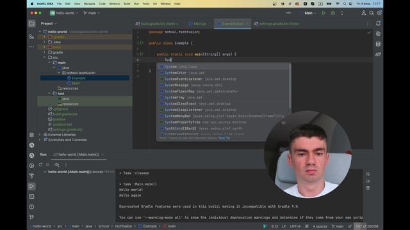
Task: Open the more actions menu next to Debug
Action: coord(341,13)
